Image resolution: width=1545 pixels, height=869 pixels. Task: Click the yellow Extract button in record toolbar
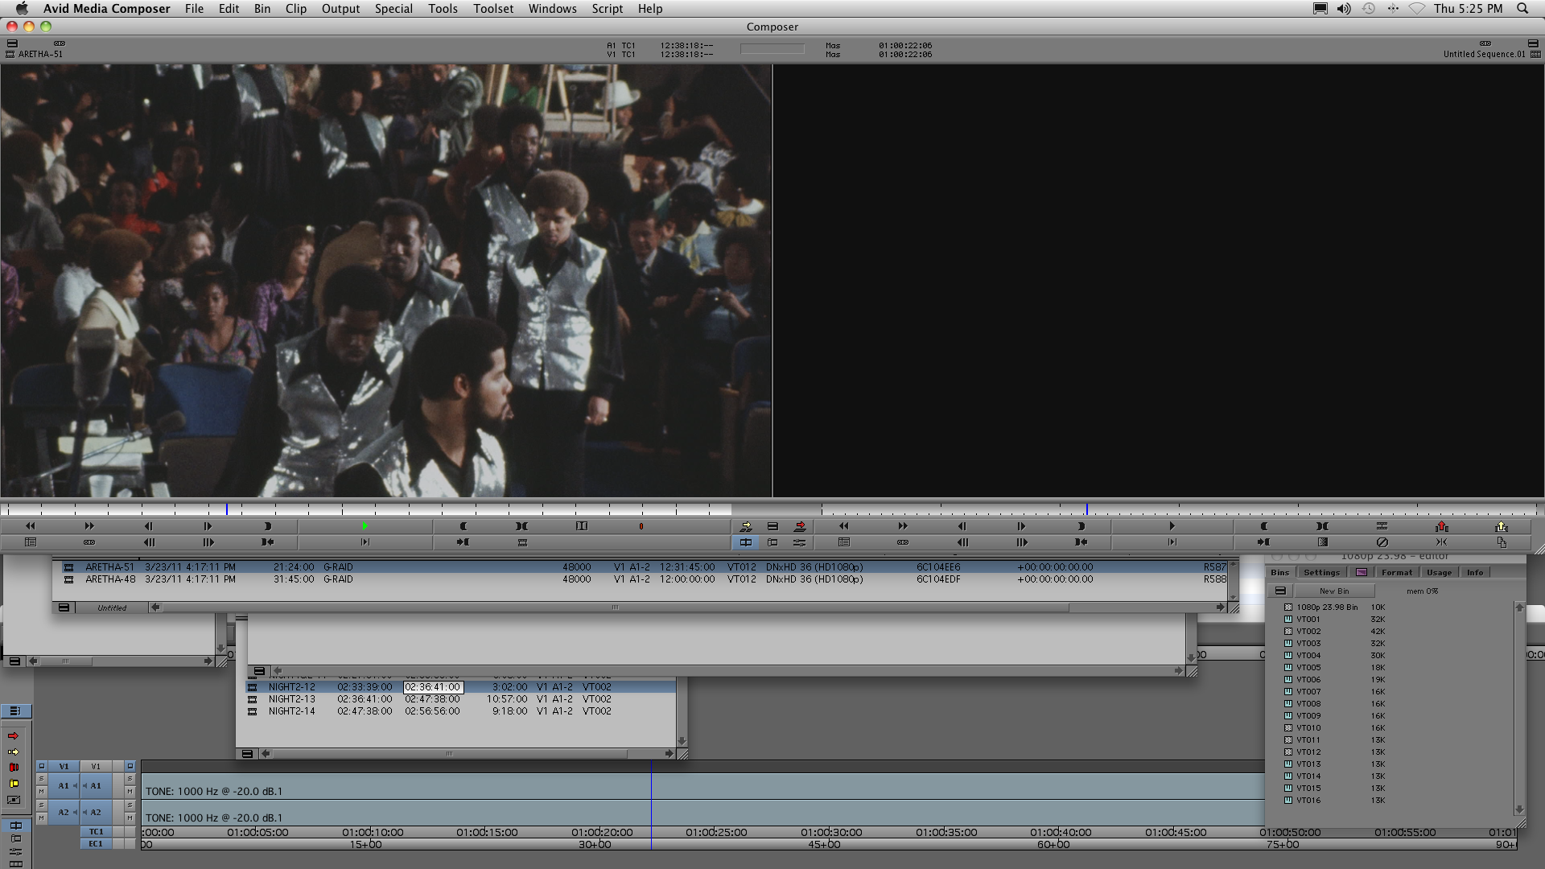coord(1501,526)
